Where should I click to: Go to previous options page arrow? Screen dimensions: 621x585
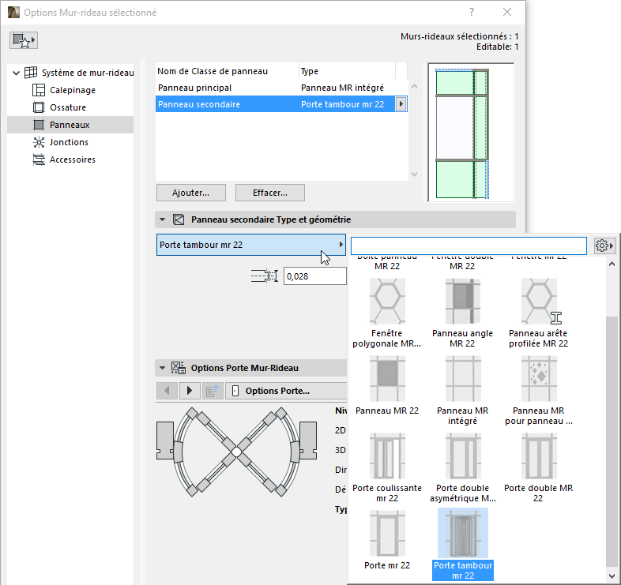pos(167,391)
